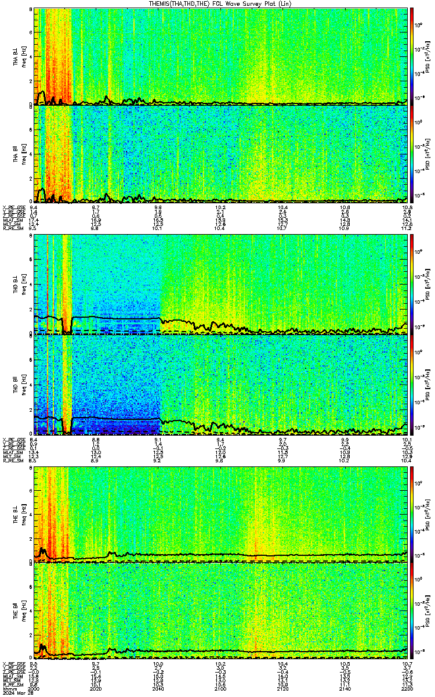The width and height of the screenshot is (435, 697).
Task: Click the PSD color bar beside THE B-perpendicular
Action: (x=412, y=515)
